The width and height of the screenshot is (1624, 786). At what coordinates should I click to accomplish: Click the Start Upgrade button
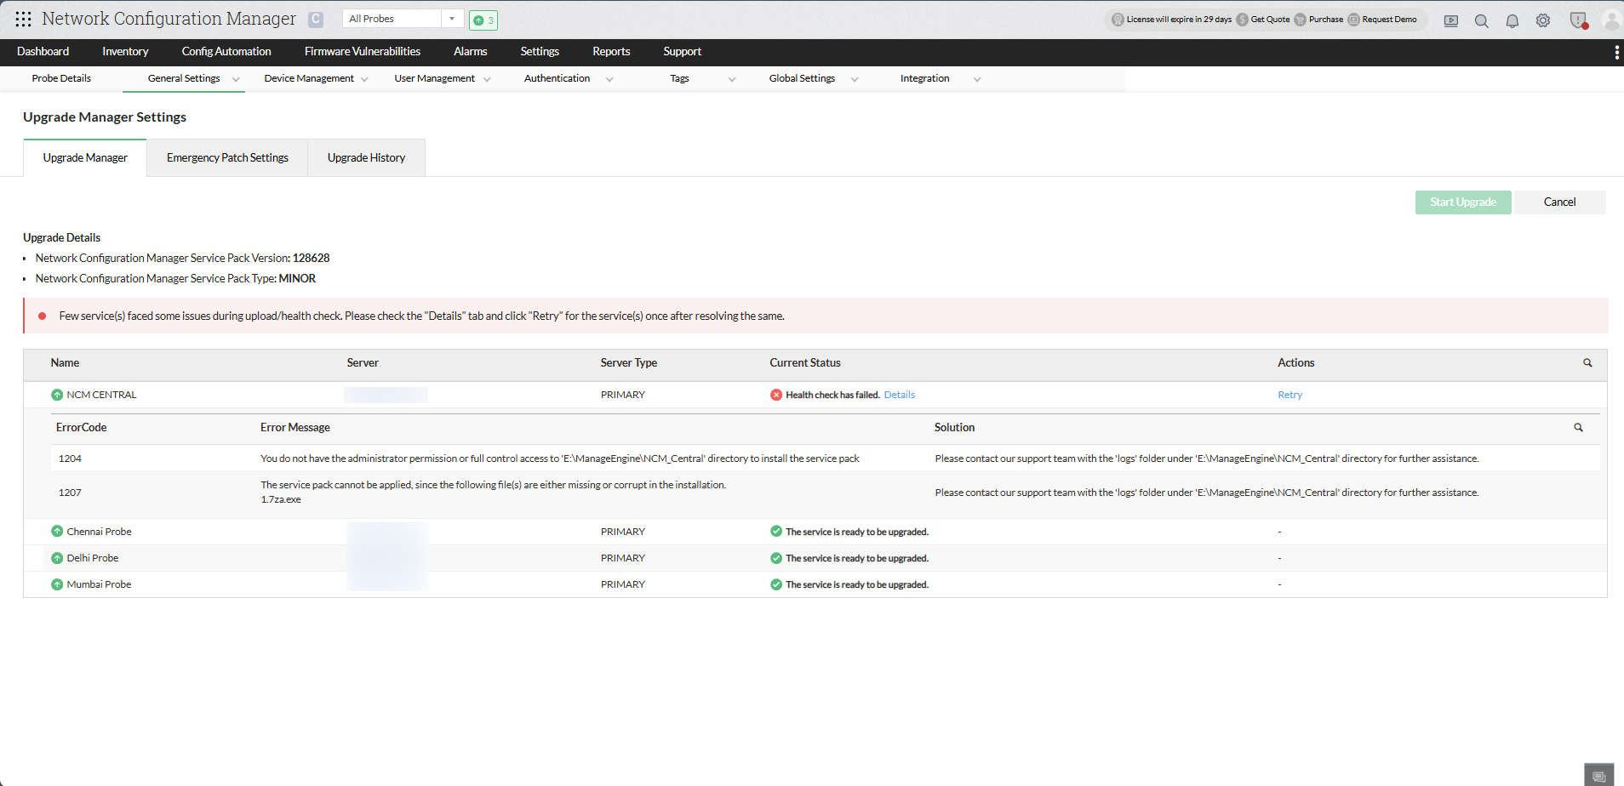(x=1463, y=202)
